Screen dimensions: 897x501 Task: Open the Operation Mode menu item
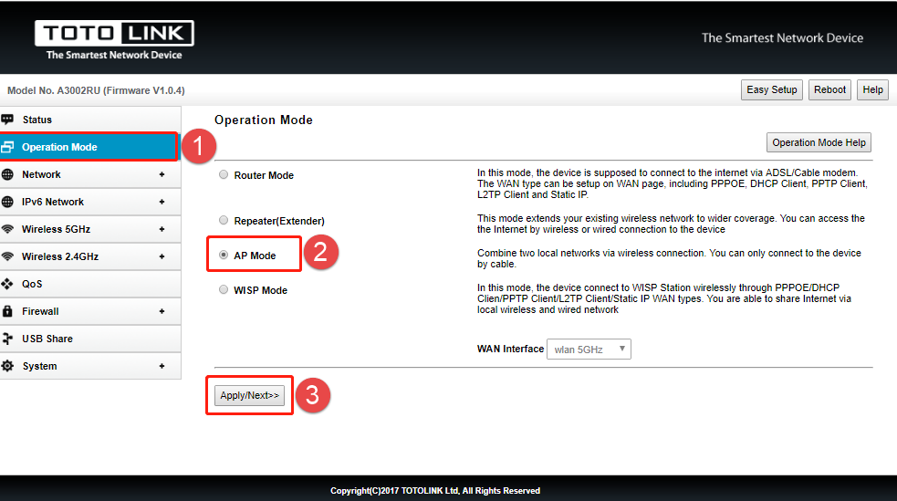(89, 147)
